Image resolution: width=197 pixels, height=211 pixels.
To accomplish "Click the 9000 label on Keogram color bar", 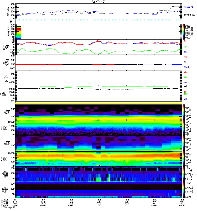I will 188,26.
